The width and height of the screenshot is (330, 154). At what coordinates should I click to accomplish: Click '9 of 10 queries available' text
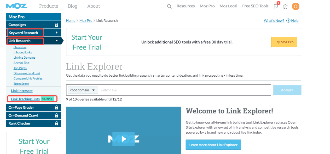point(94,99)
